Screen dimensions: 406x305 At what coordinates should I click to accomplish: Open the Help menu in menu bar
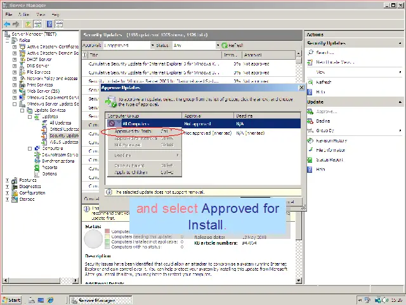coord(55,14)
